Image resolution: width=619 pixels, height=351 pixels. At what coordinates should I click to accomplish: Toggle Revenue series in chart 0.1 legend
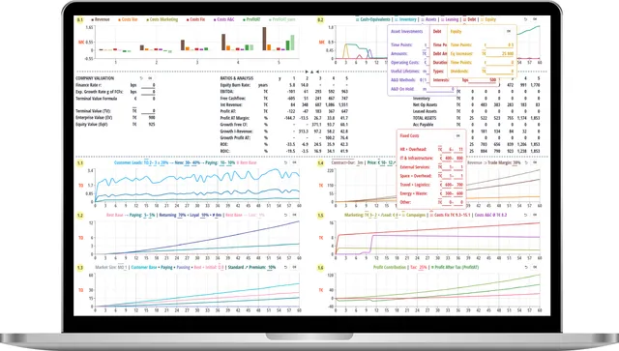(x=101, y=19)
